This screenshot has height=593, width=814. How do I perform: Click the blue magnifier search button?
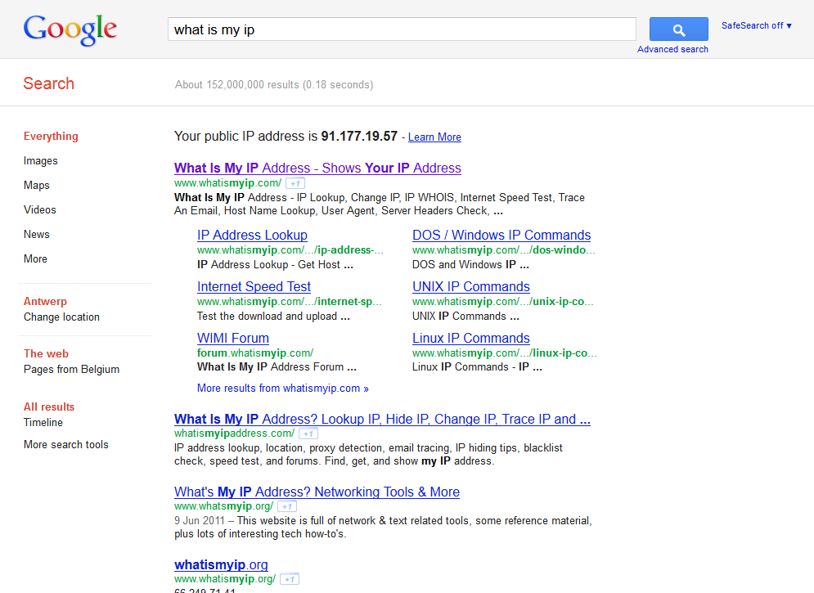pyautogui.click(x=678, y=29)
